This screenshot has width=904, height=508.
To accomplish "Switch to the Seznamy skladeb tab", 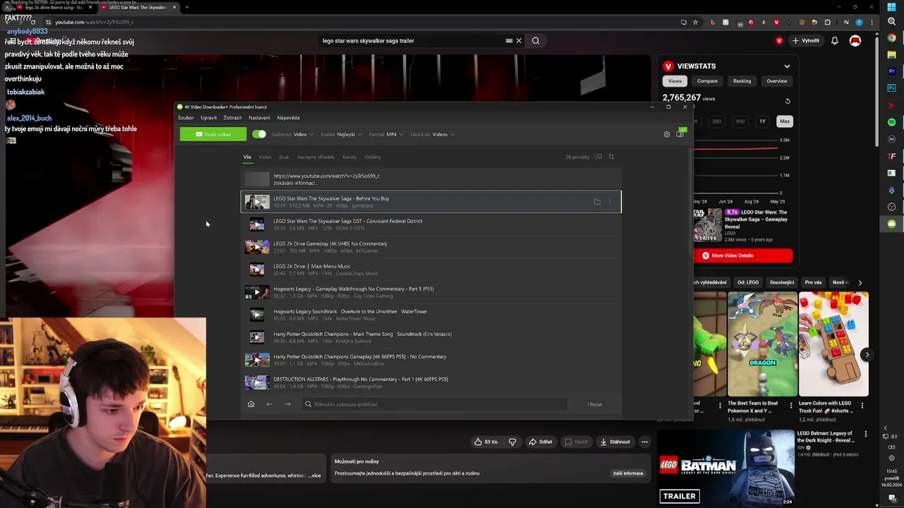I will coord(316,157).
